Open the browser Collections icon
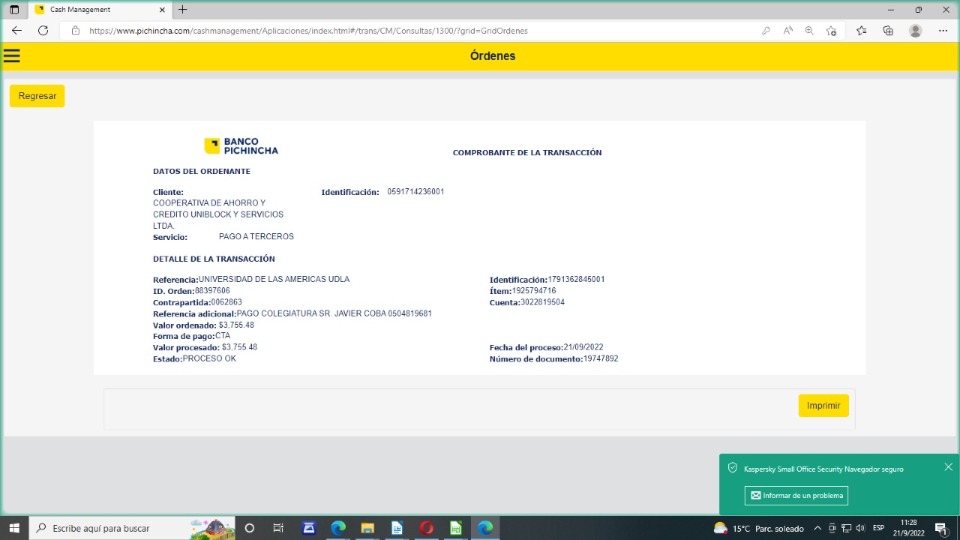This screenshot has height=540, width=960. 888,31
